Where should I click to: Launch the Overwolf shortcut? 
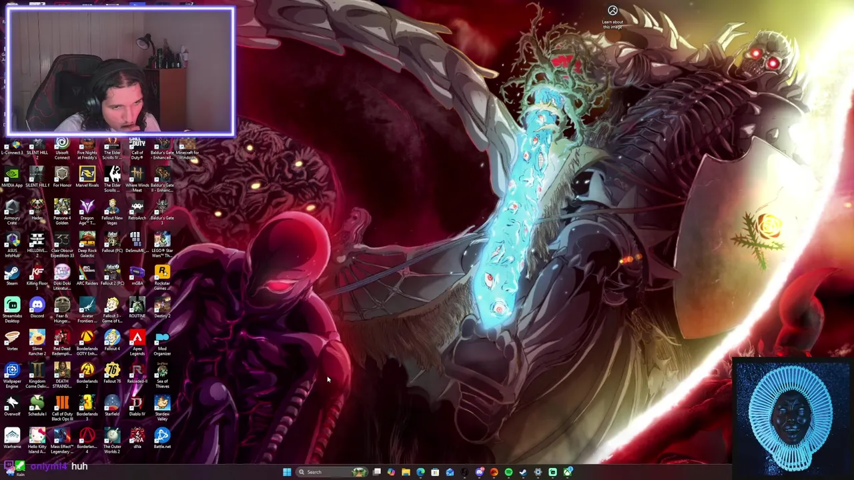pyautogui.click(x=12, y=406)
